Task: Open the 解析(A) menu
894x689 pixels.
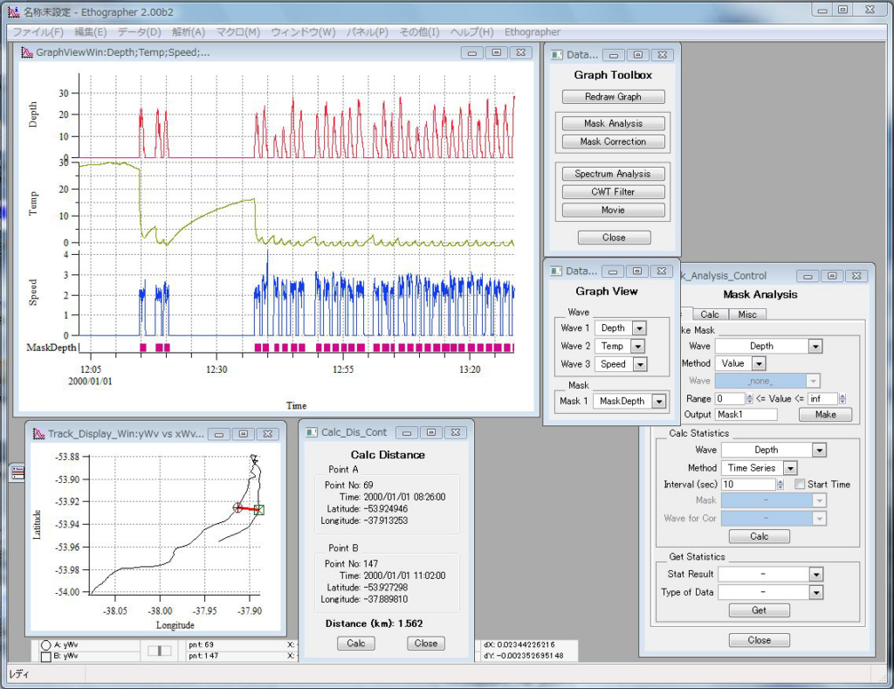Action: pos(188,32)
